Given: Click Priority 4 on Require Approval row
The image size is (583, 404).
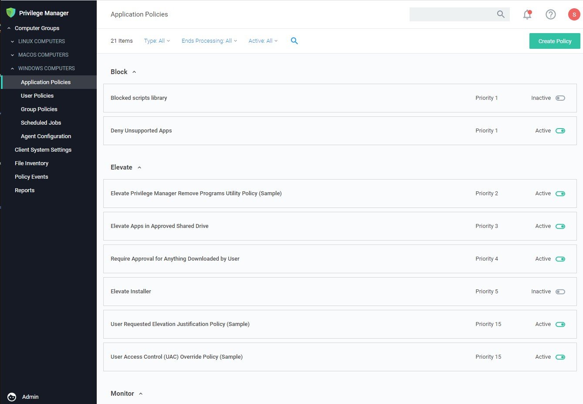Looking at the screenshot, I should click(x=487, y=259).
